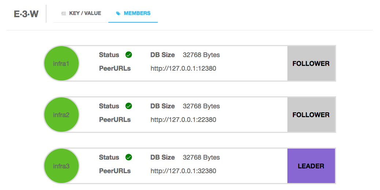
Task: Click the PeerURLs label for infra3
Action: click(x=115, y=171)
